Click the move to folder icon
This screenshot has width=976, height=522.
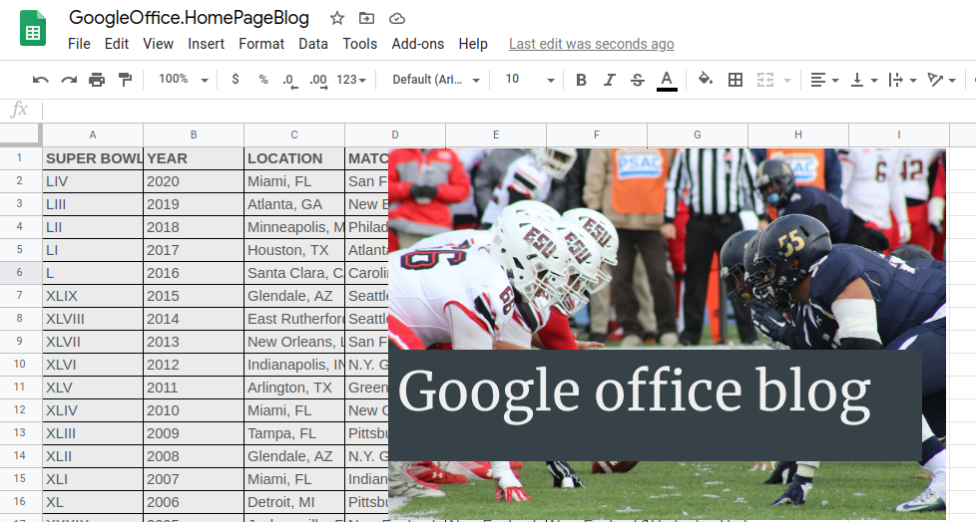pos(367,18)
